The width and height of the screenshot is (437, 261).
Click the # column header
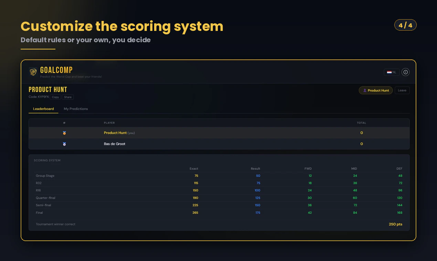tap(64, 123)
